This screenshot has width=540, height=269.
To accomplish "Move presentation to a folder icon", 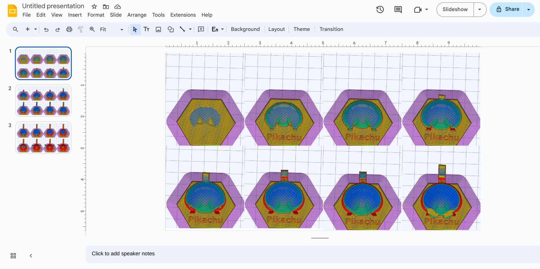I will click(x=106, y=6).
